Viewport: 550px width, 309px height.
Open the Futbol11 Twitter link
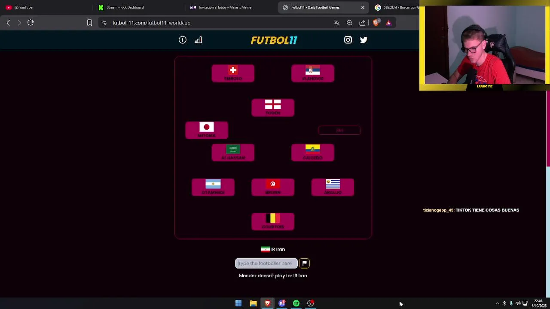(x=364, y=40)
